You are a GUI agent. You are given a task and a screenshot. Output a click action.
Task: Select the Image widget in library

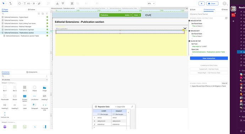44,89
